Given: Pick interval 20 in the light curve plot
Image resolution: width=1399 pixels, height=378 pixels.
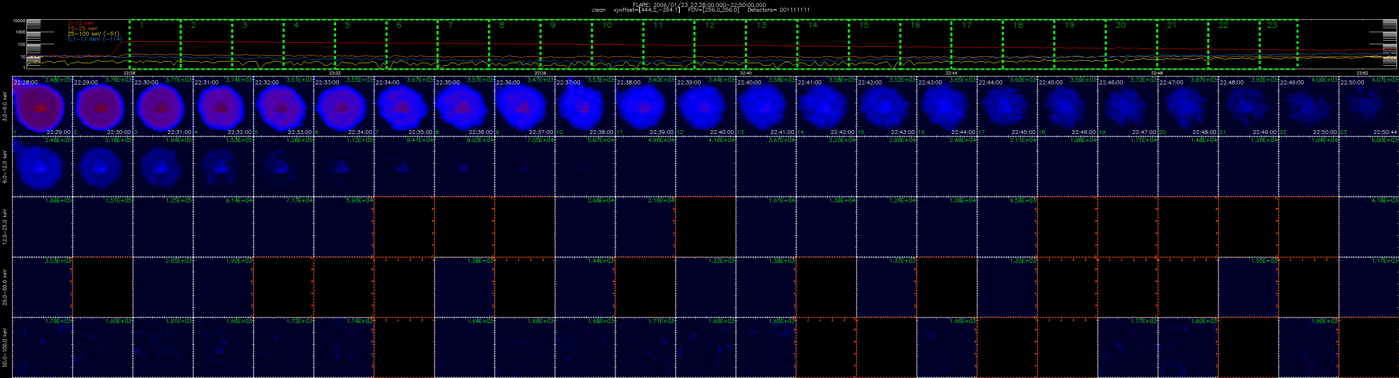Looking at the screenshot, I should (x=1131, y=44).
